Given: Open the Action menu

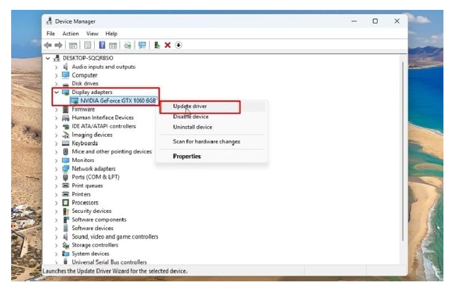Looking at the screenshot, I should coord(71,33).
